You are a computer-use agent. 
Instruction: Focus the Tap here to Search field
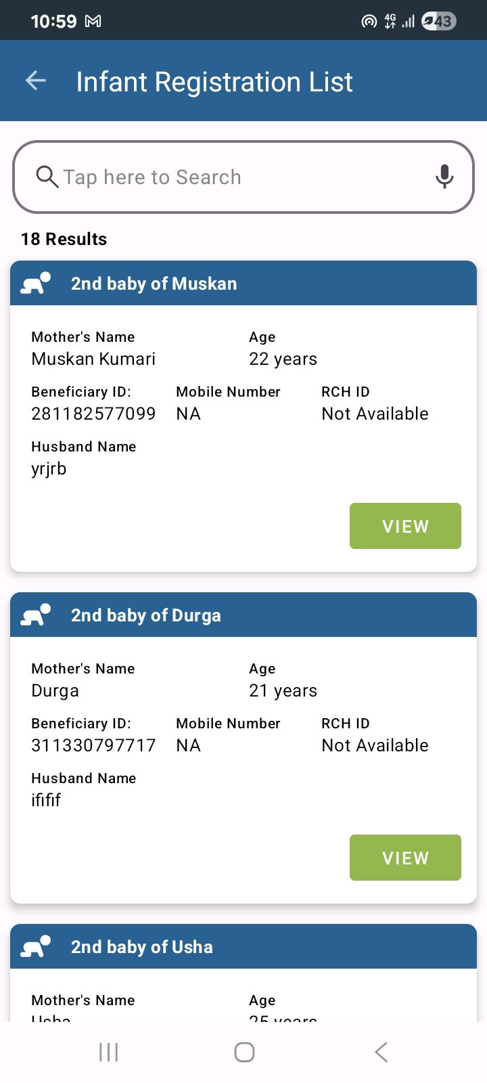pos(243,177)
